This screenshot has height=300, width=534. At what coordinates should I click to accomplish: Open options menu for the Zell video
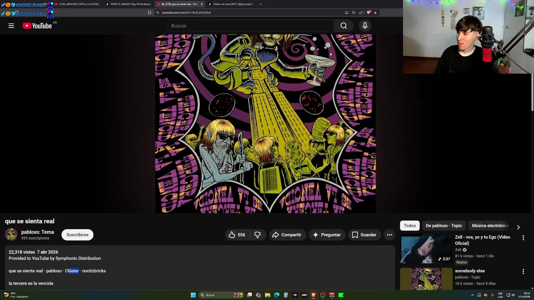click(x=523, y=237)
